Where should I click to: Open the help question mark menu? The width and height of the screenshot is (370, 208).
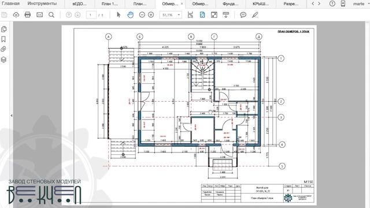[332, 3]
